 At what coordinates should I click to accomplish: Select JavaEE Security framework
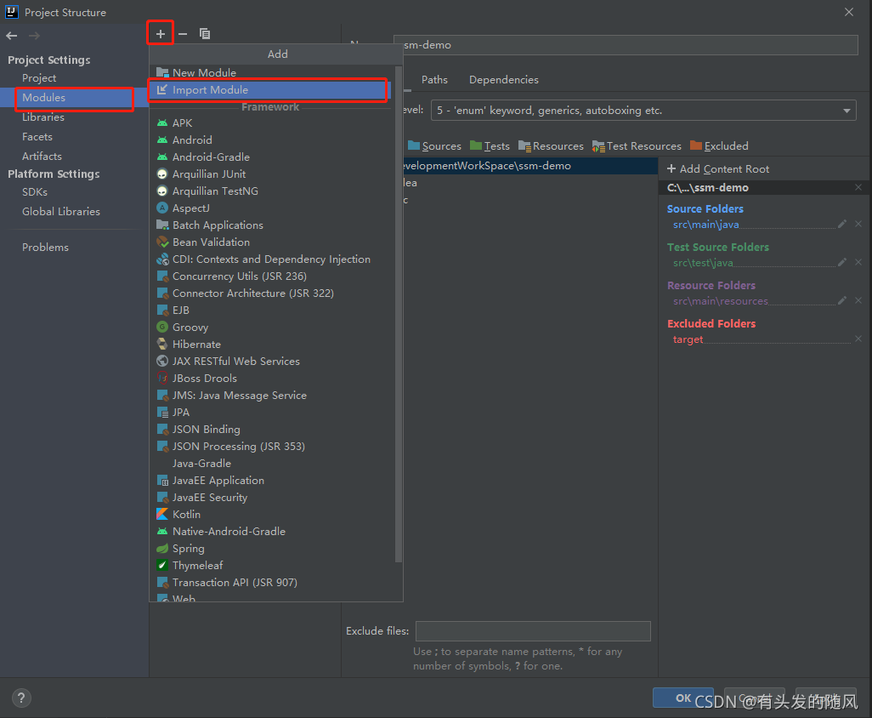click(273, 498)
